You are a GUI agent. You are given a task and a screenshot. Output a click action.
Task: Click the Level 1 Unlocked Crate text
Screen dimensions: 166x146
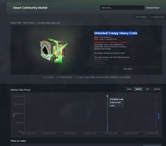pyautogui.click(x=108, y=39)
